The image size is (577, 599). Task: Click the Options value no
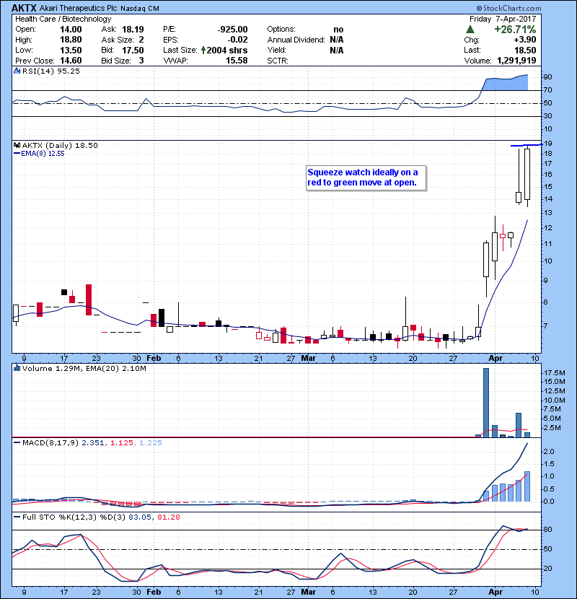coord(338,30)
